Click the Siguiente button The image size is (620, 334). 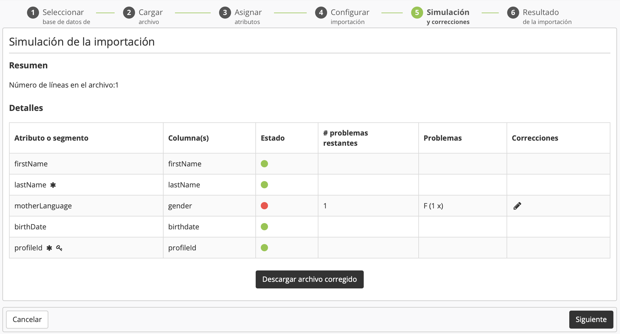(591, 320)
